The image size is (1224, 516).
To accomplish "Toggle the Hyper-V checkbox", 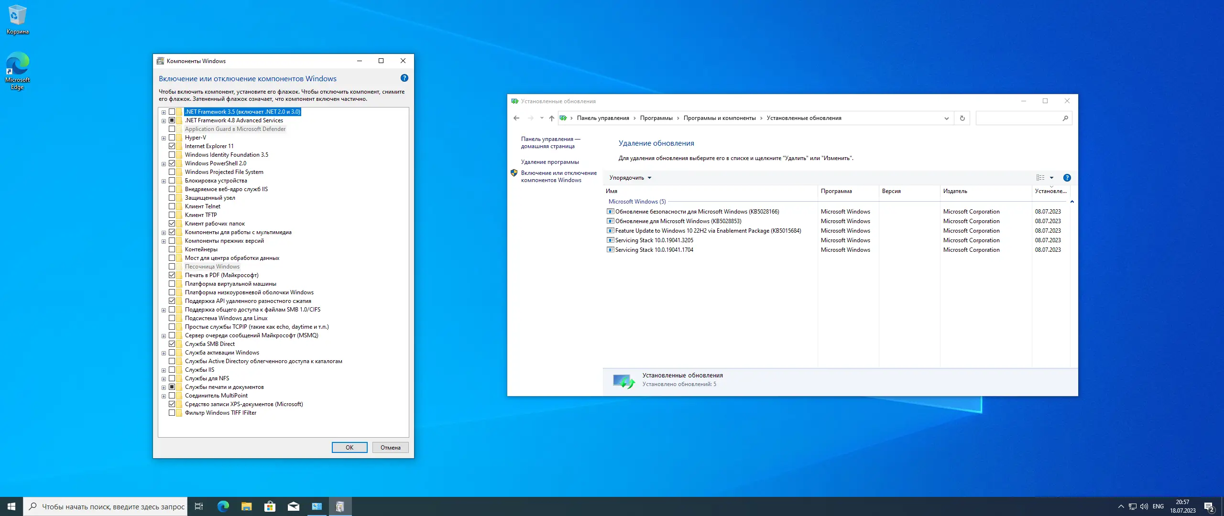I will pyautogui.click(x=172, y=138).
